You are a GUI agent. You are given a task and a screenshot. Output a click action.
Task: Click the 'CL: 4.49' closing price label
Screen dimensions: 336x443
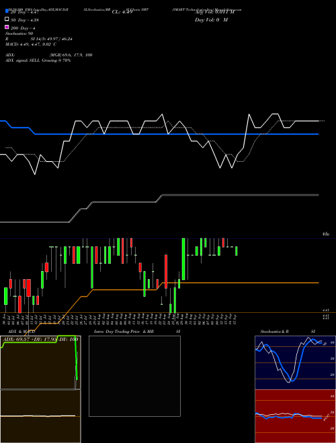(122, 12)
